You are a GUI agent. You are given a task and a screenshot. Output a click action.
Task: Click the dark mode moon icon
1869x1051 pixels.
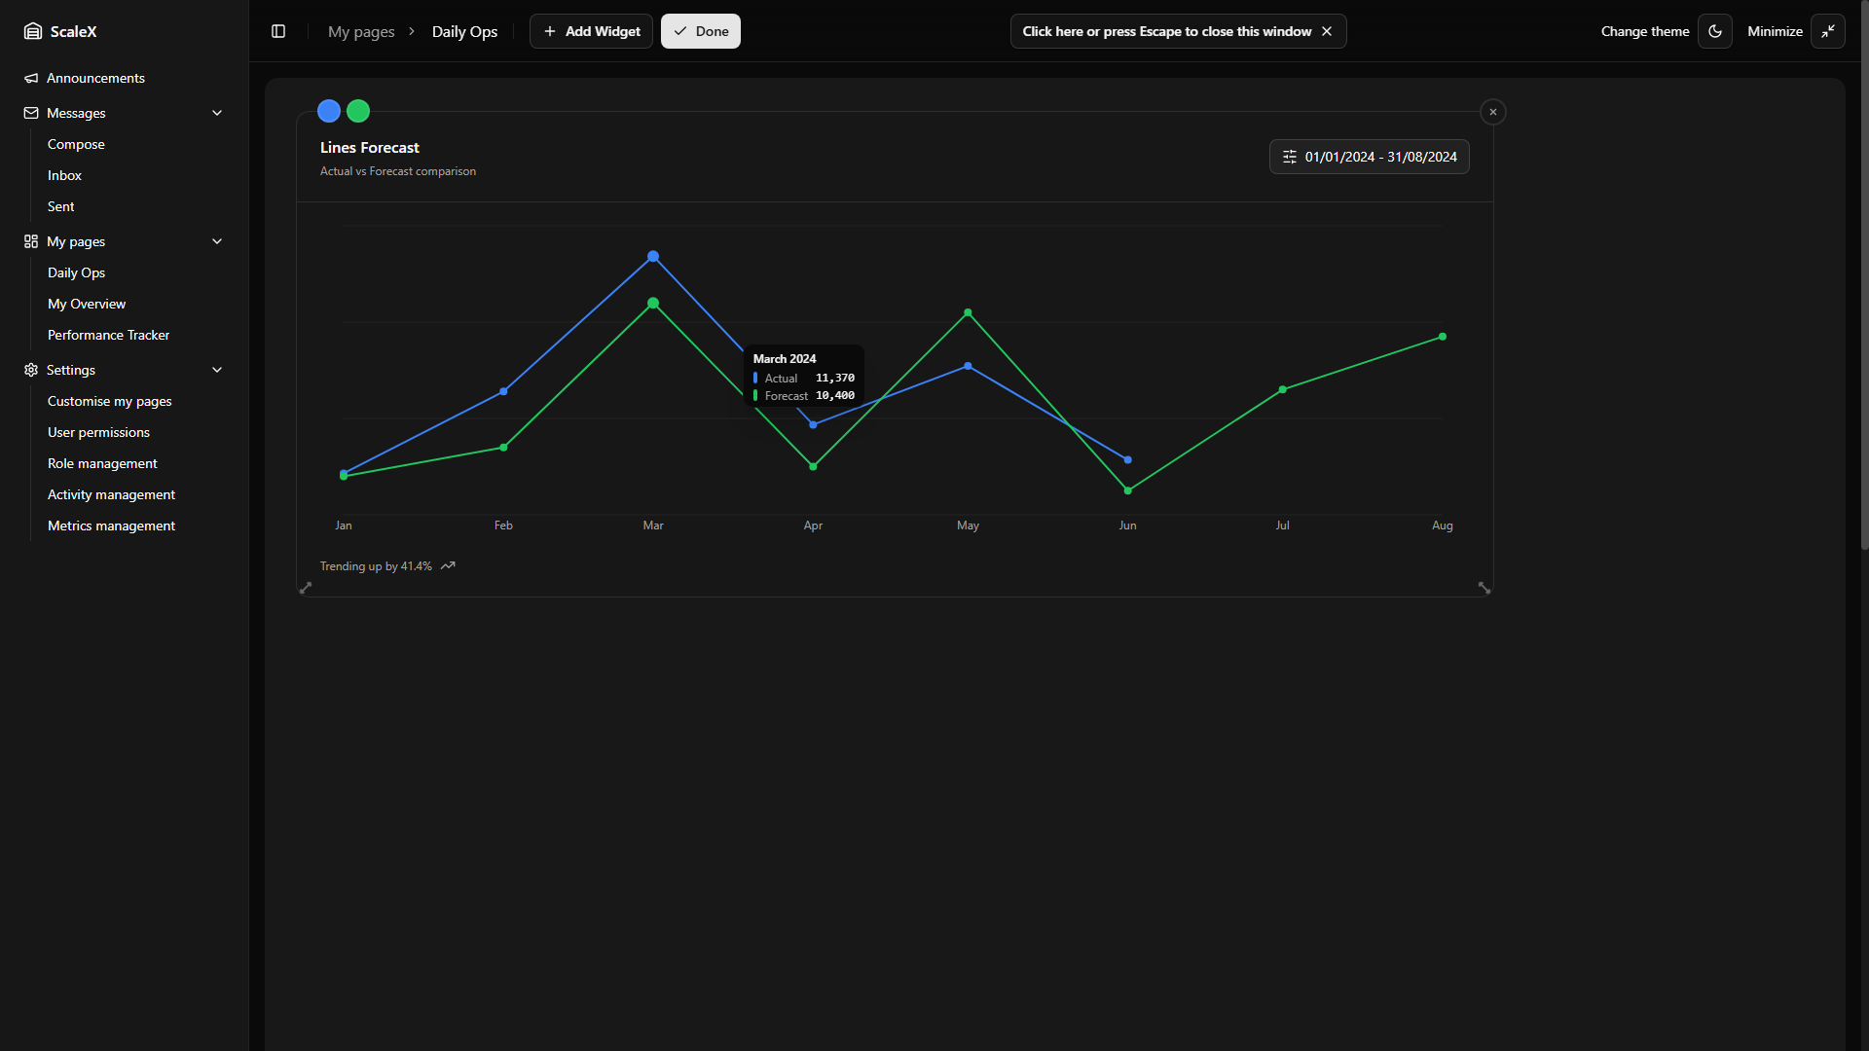[x=1715, y=31]
